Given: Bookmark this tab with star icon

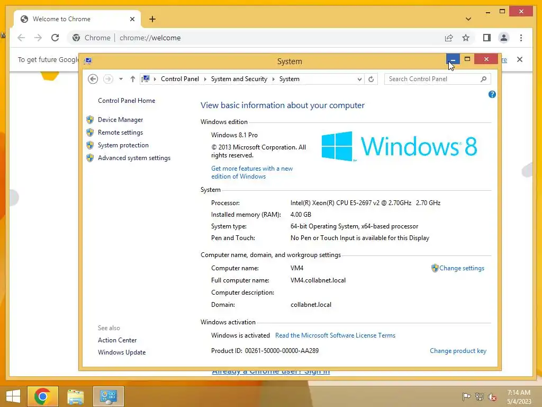Looking at the screenshot, I should (x=466, y=38).
